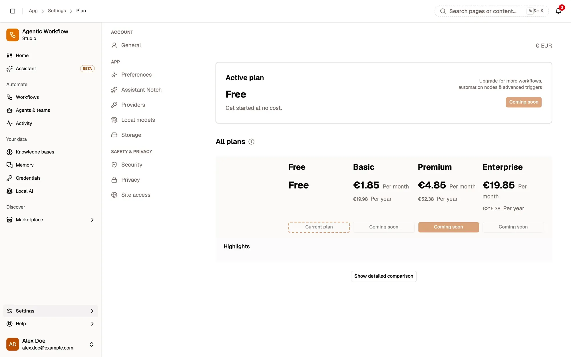571x357 pixels.
Task: Open Local AI chip icon
Action: click(x=9, y=191)
